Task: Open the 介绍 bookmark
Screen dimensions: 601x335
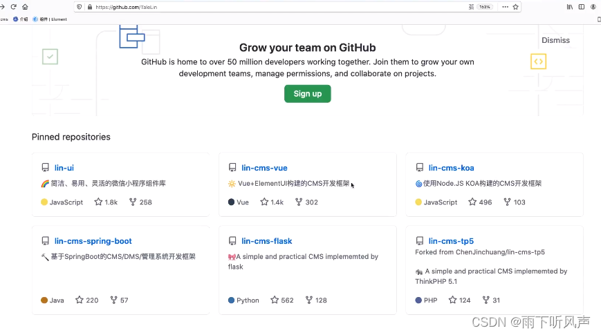Action: 20,19
